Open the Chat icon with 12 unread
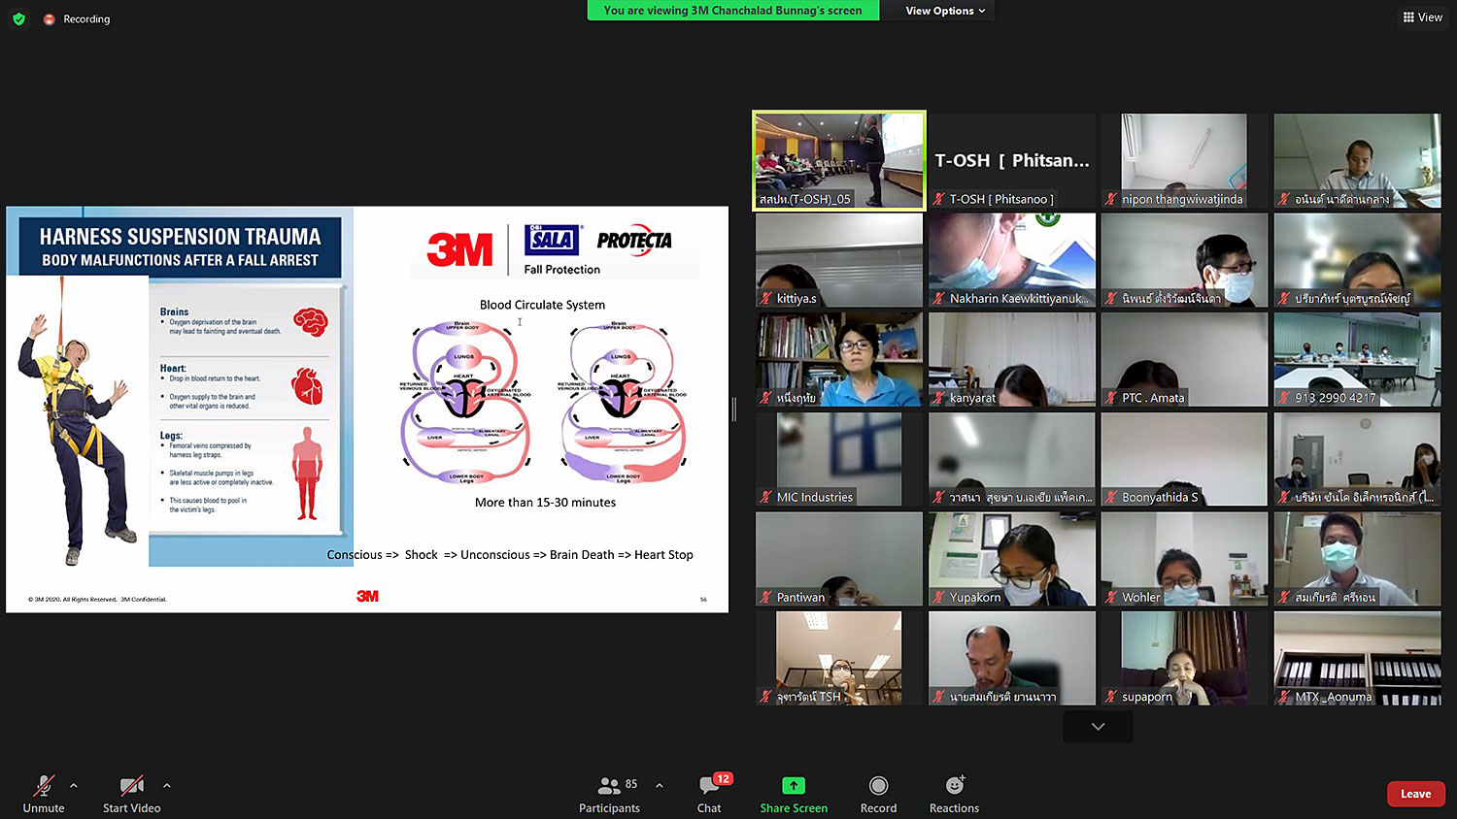This screenshot has height=819, width=1457. (x=709, y=785)
